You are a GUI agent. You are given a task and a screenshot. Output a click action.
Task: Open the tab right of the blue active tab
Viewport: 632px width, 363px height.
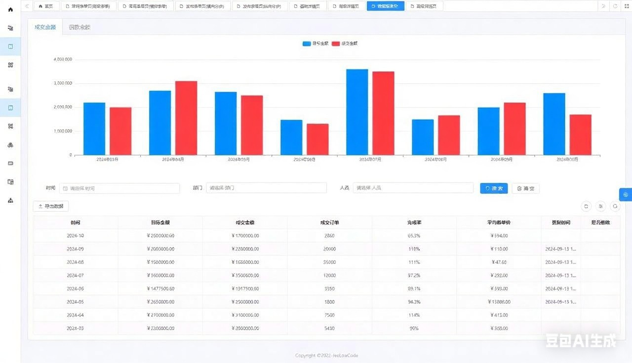point(424,6)
